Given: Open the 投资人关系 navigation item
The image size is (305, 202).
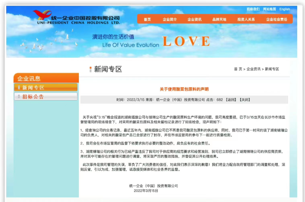Looking at the screenshot, I should pyautogui.click(x=246, y=19).
